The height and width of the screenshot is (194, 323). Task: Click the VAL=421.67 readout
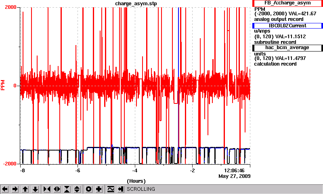pos(302,14)
